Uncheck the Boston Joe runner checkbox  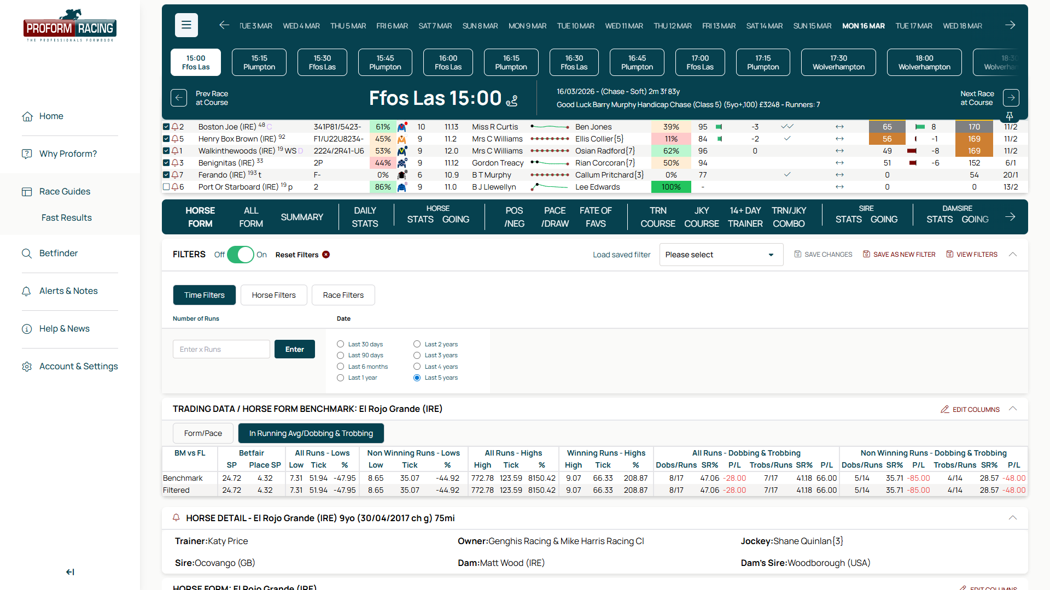point(166,127)
